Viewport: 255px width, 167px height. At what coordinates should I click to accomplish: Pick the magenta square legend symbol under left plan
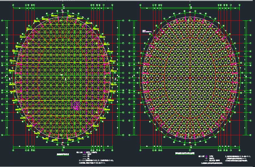tap(84, 153)
